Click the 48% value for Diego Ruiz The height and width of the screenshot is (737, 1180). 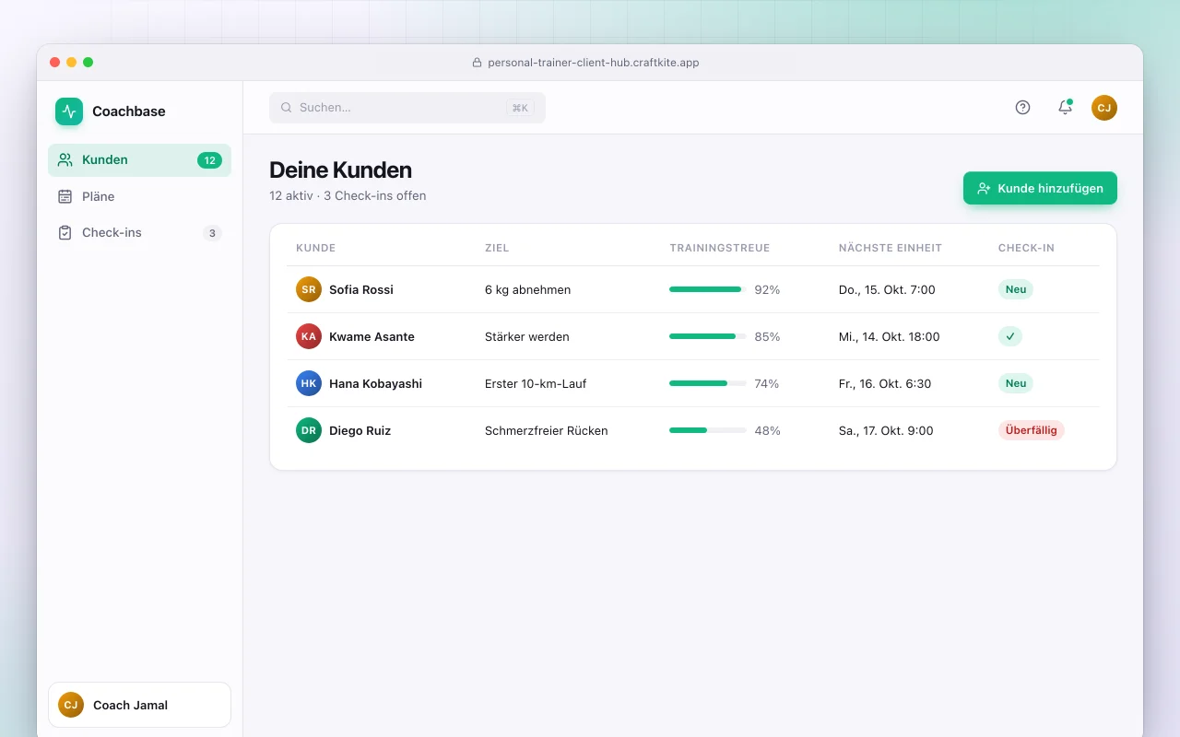767,430
